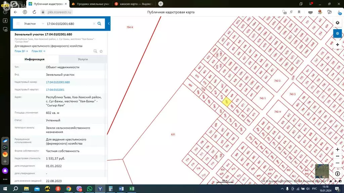The width and height of the screenshot is (344, 193).
Task: Open three-dots zoom options between plus and minus
Action: coord(337,156)
